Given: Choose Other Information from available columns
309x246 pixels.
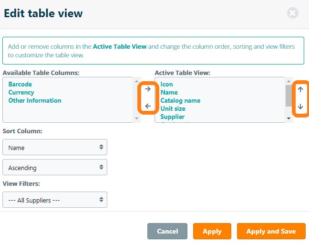Looking at the screenshot, I should (35, 101).
